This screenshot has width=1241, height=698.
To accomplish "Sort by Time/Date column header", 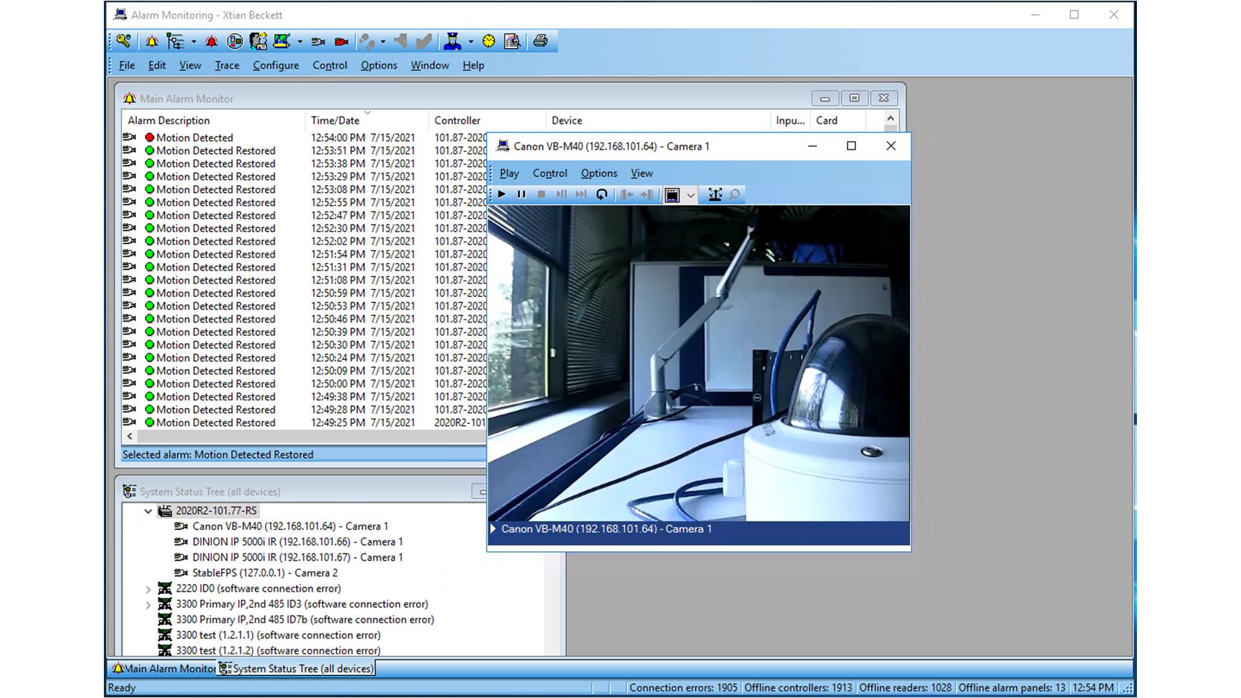I will pos(366,120).
